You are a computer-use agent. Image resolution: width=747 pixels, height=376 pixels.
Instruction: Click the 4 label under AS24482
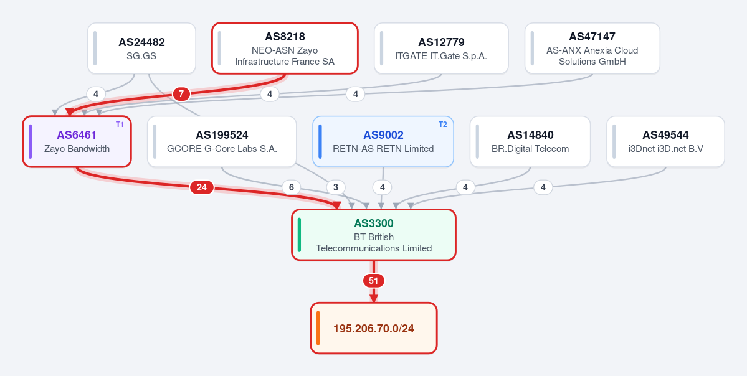[96, 94]
